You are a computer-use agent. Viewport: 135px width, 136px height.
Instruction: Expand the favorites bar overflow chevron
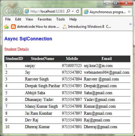(x=130, y=24)
